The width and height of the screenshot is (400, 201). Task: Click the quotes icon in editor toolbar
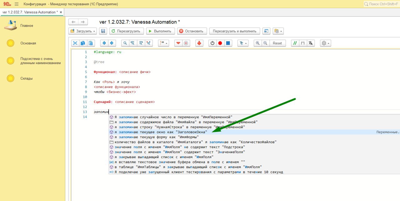[302, 43]
